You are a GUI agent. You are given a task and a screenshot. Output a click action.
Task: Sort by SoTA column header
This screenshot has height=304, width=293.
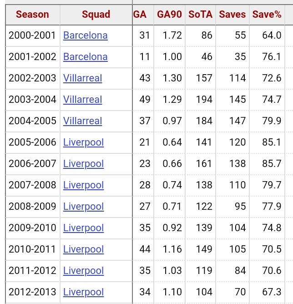point(200,15)
